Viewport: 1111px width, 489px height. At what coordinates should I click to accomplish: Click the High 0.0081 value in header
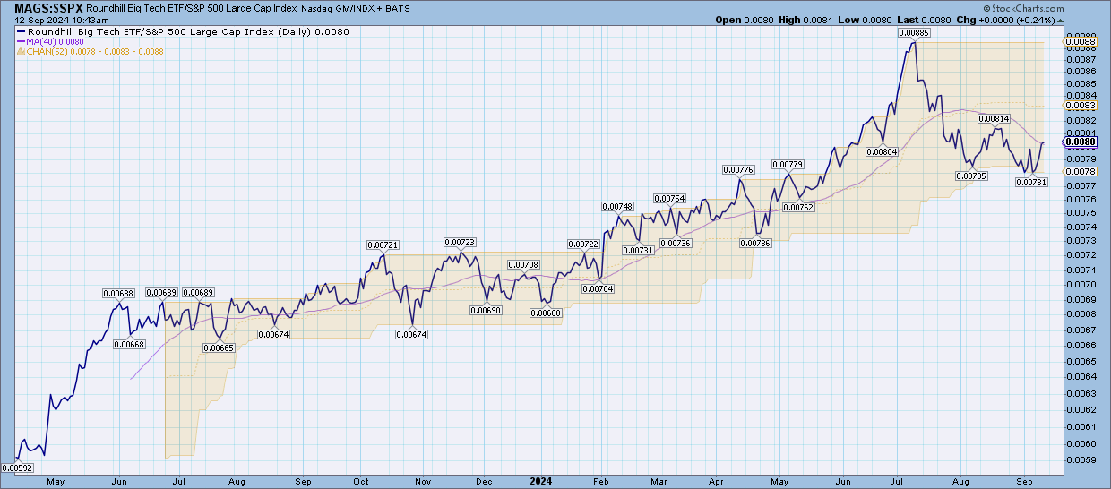pyautogui.click(x=806, y=20)
